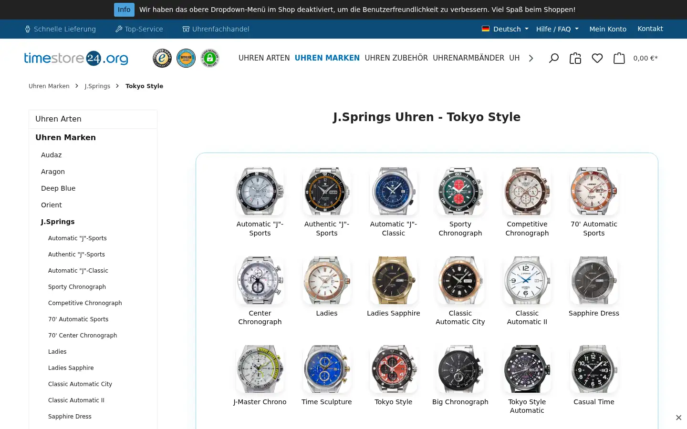The width and height of the screenshot is (687, 429).
Task: Open the product compare icon
Action: [575, 58]
